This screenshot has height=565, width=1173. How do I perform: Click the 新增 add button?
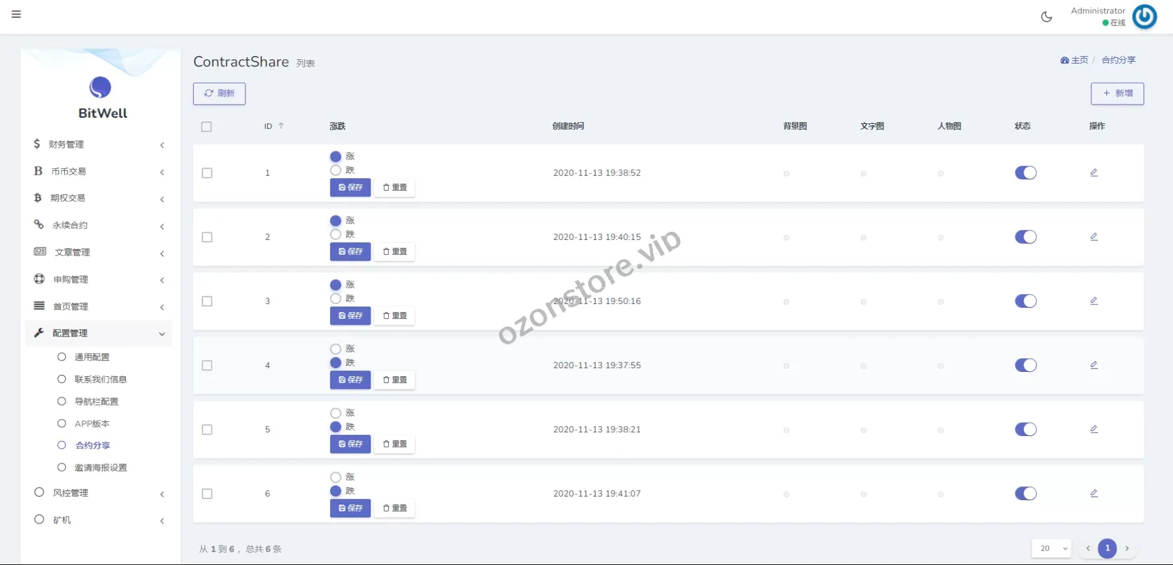point(1117,93)
